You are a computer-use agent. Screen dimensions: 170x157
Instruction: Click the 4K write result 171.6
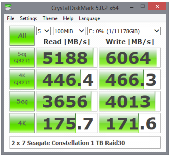point(130,123)
